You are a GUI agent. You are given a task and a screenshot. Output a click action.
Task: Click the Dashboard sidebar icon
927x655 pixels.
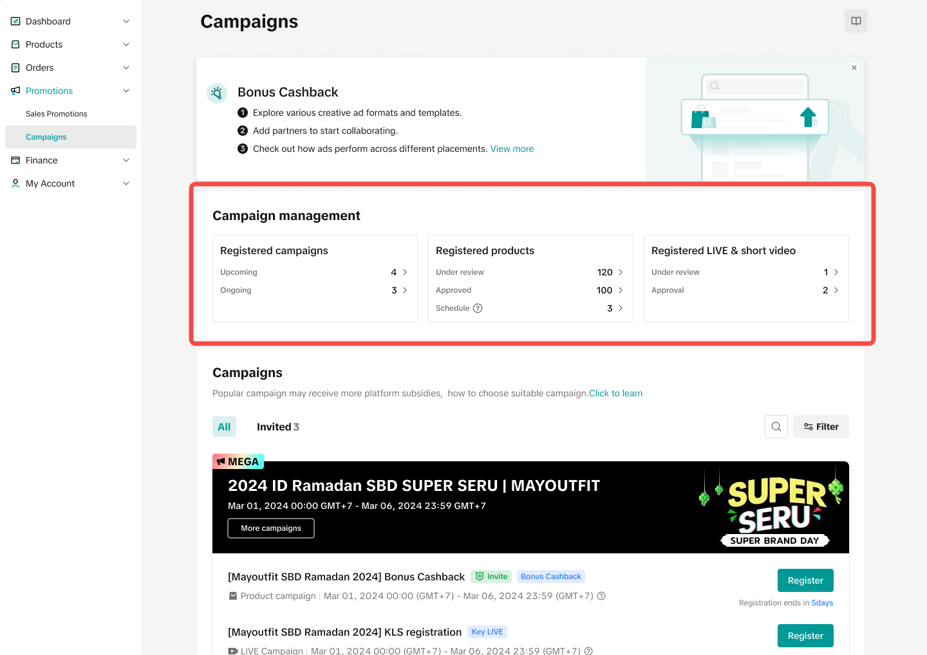point(15,21)
